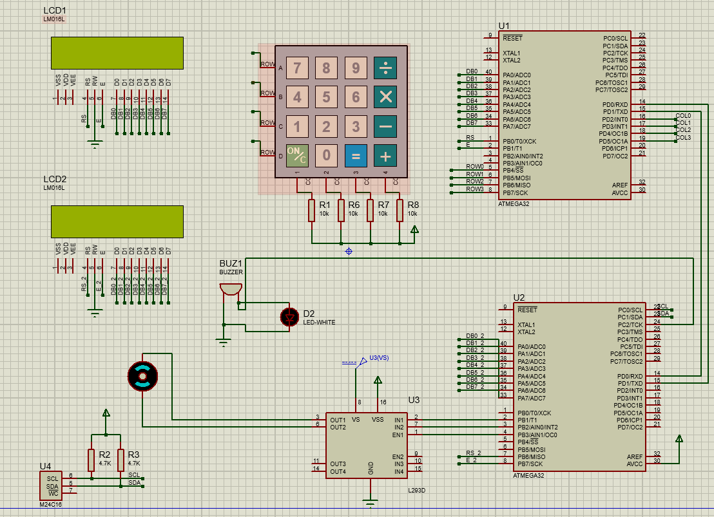The width and height of the screenshot is (714, 517).
Task: Select the BUZZER component BUZ1
Action: (232, 287)
